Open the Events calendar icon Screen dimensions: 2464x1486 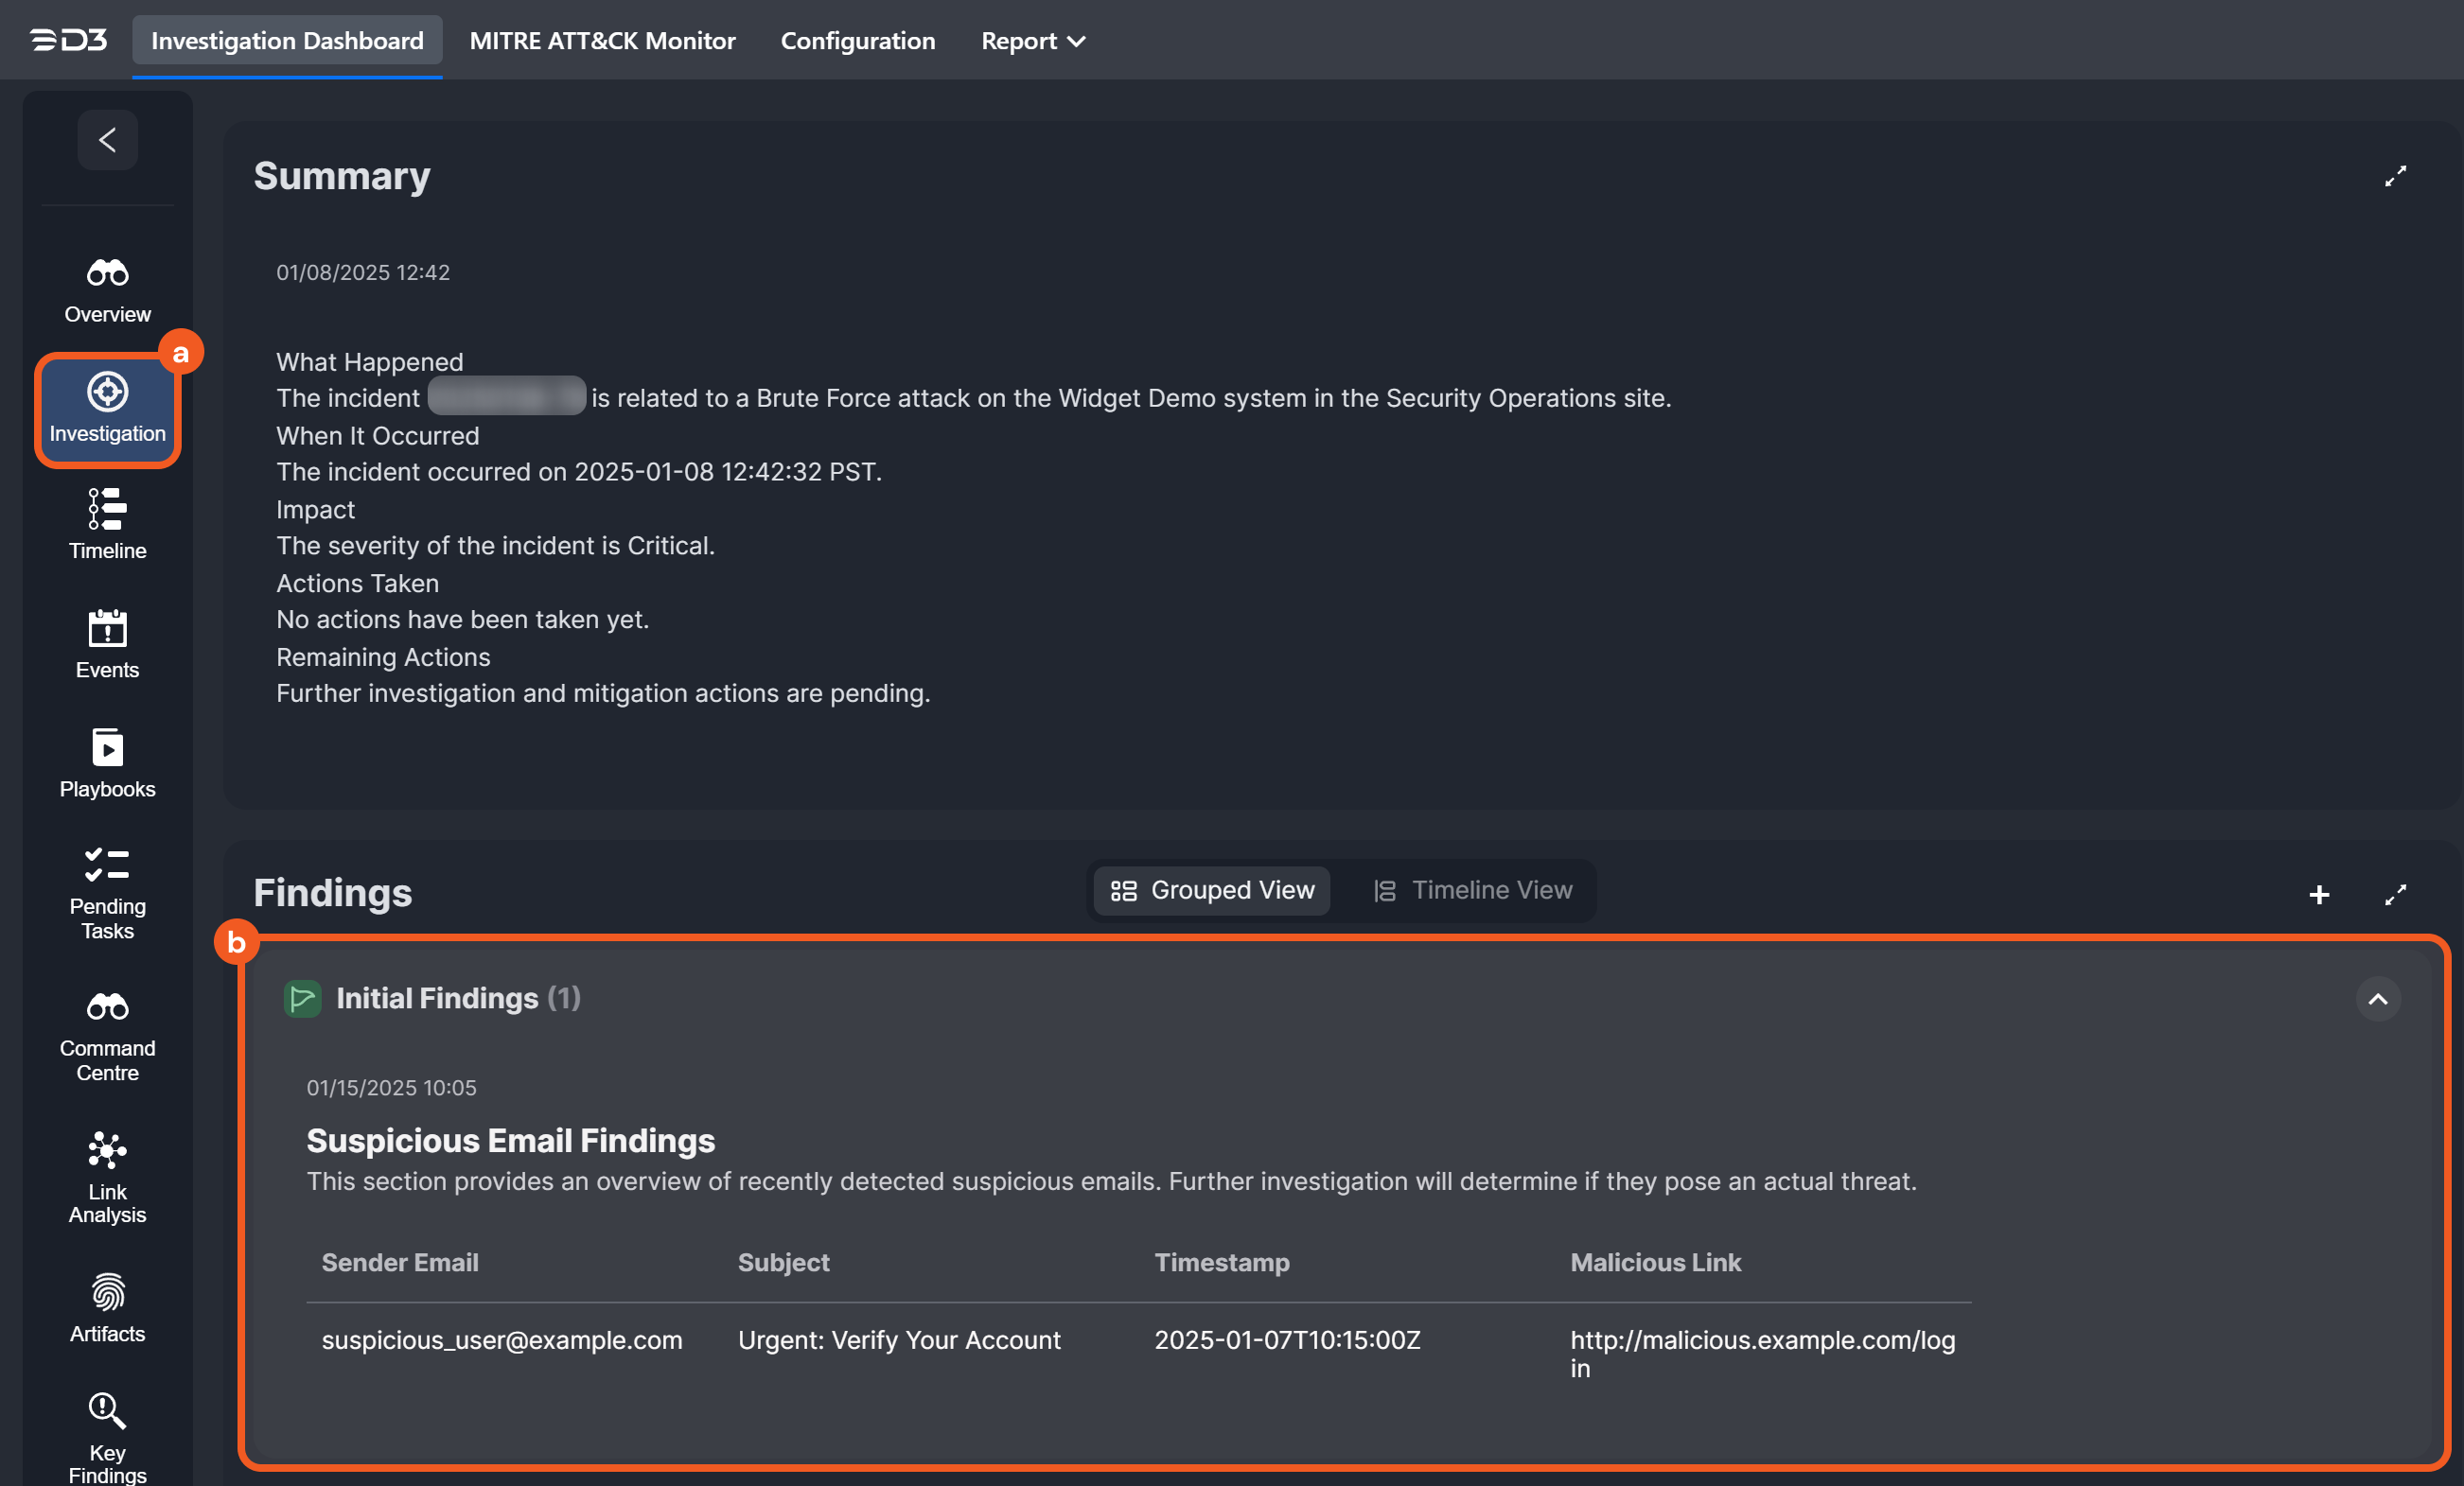(107, 629)
